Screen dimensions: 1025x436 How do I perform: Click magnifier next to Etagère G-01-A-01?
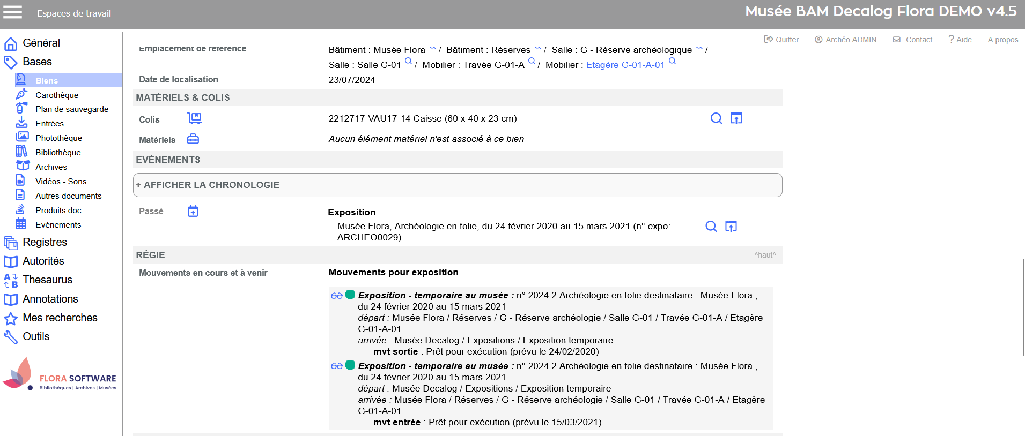click(673, 62)
